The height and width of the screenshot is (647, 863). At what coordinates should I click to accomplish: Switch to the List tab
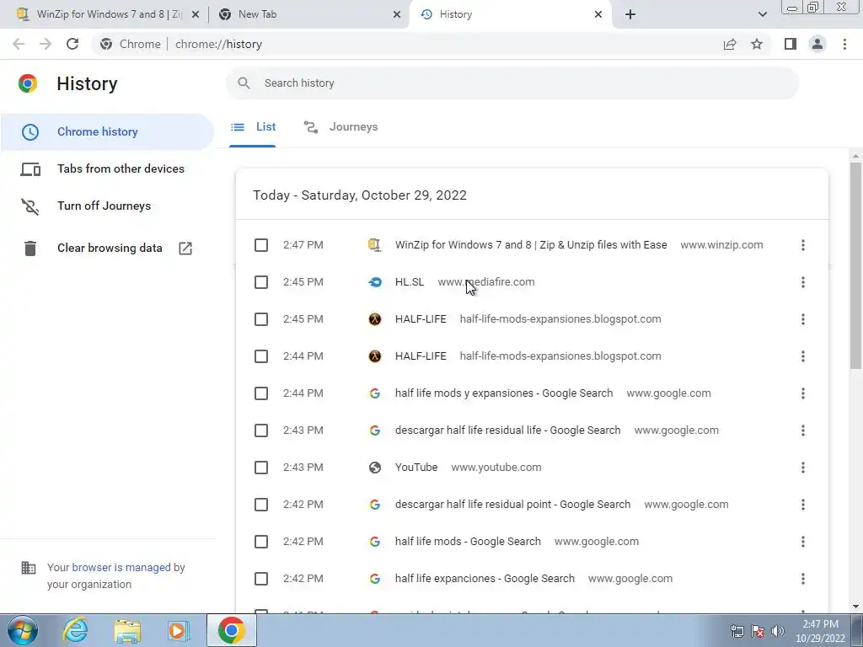253,127
